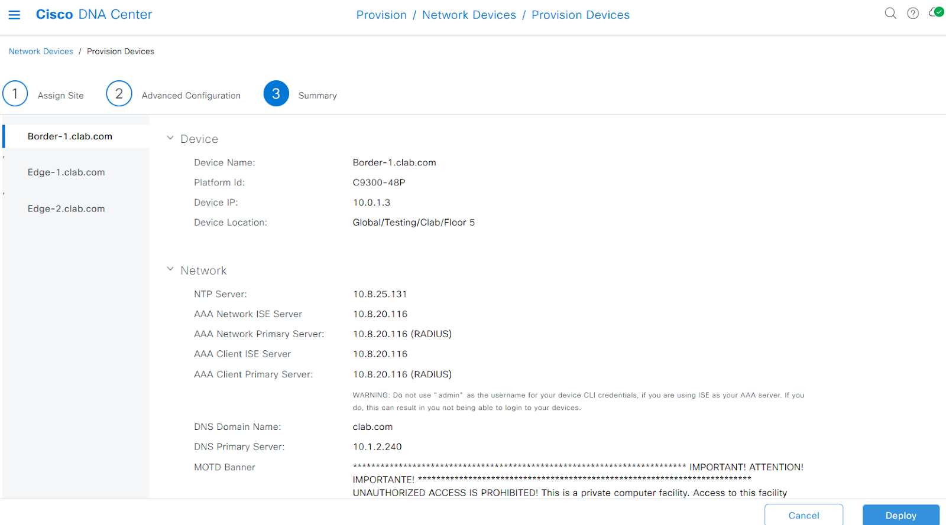Click AAA Network ISE Server value 10.8.20.116
Viewport: 946px width, 525px height.
click(x=380, y=314)
